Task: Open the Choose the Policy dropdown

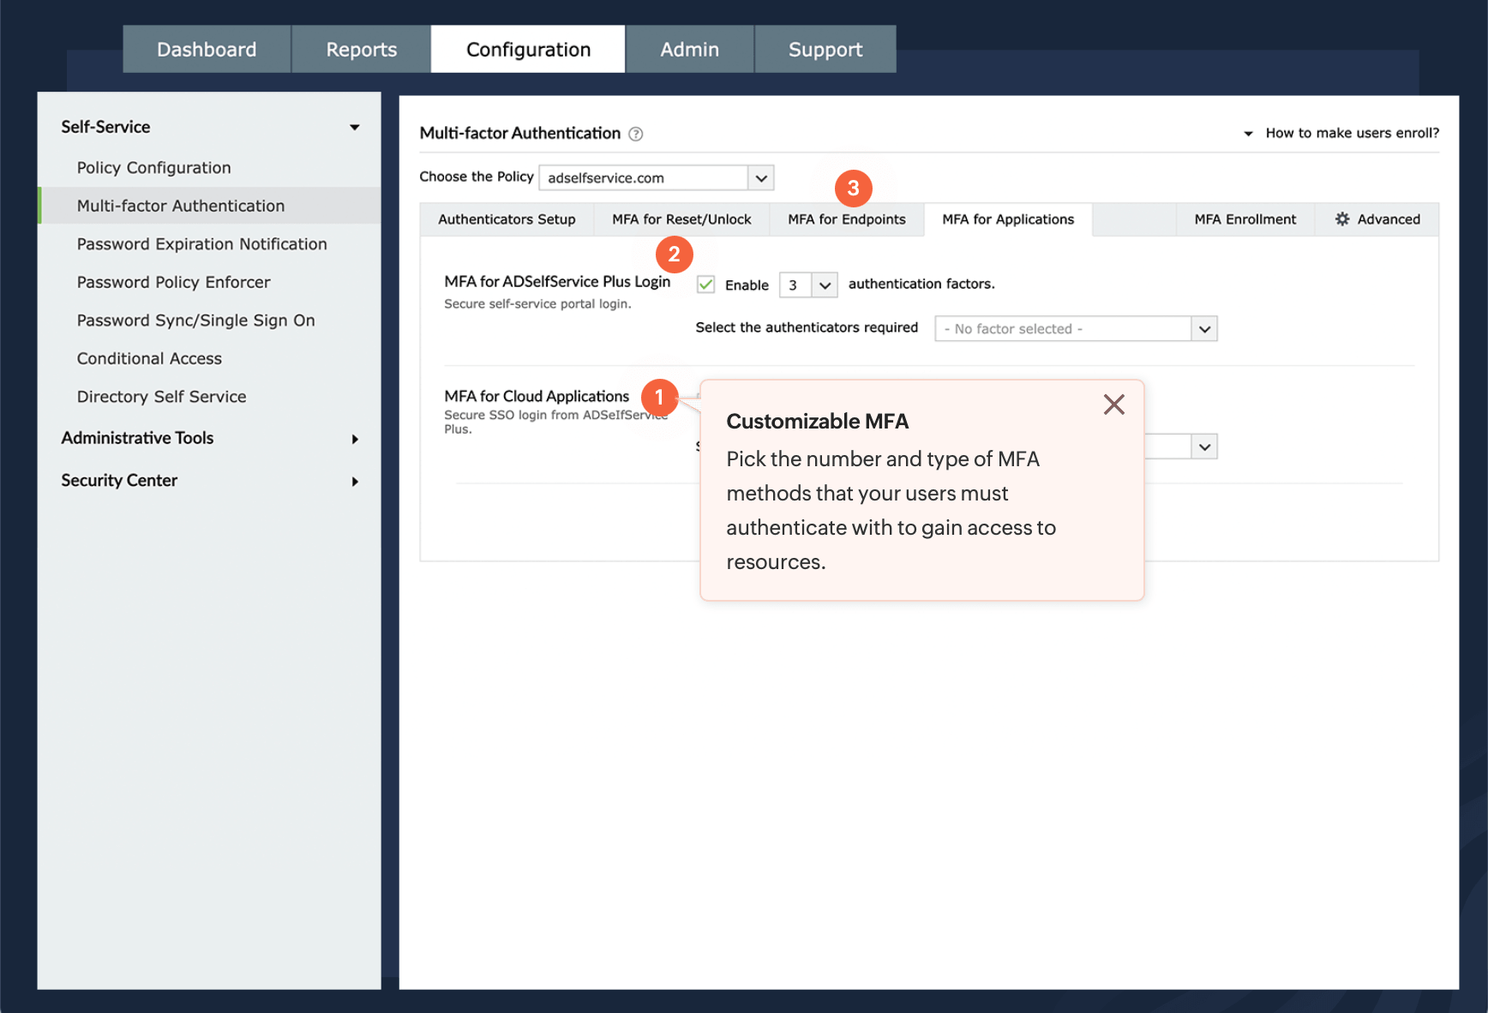Action: tap(657, 177)
